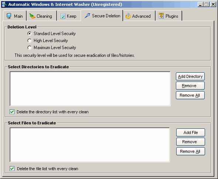218x179 pixels.
Task: Open the Main tab
Action: 15,16
